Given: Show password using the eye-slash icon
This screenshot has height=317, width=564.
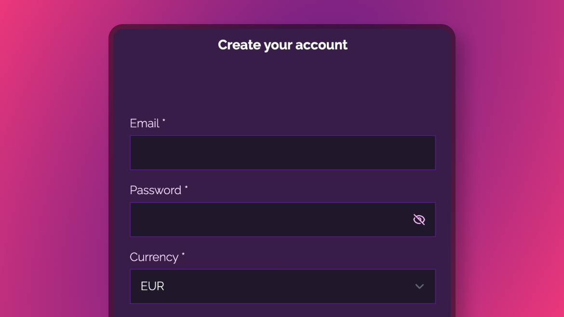Looking at the screenshot, I should tap(419, 220).
